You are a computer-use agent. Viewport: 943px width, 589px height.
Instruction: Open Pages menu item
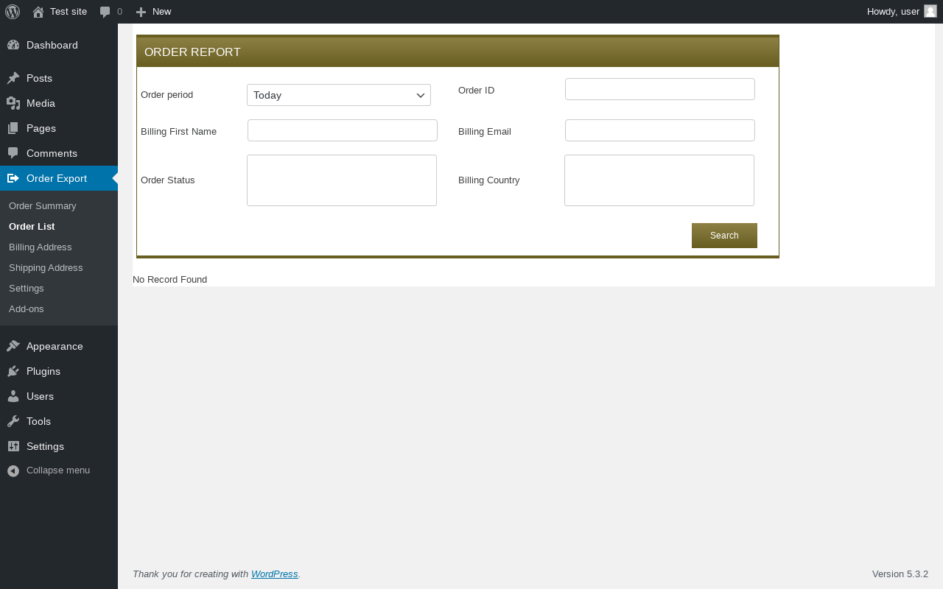[x=41, y=128]
